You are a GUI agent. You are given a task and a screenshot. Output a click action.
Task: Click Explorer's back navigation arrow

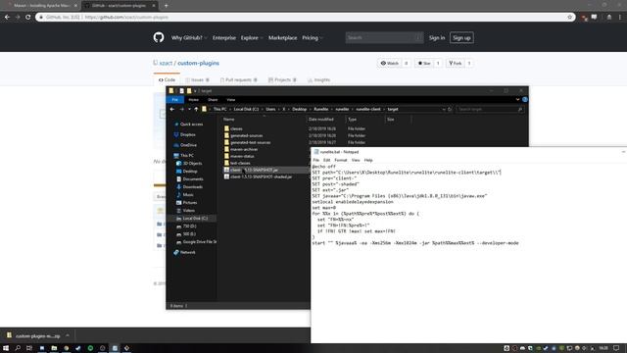tap(172, 109)
